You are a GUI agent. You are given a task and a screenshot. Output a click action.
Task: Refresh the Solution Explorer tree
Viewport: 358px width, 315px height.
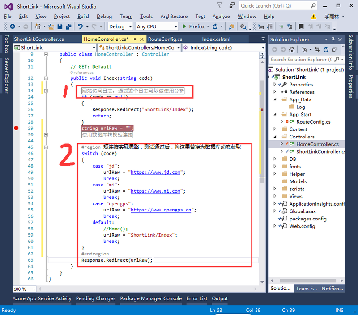pyautogui.click(x=326, y=49)
